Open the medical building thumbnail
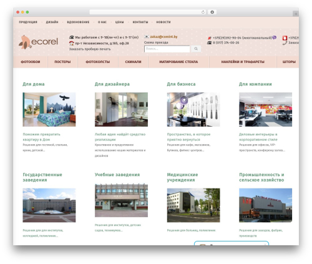Image resolution: width=312 pixels, height=264 pixels. point(193,205)
